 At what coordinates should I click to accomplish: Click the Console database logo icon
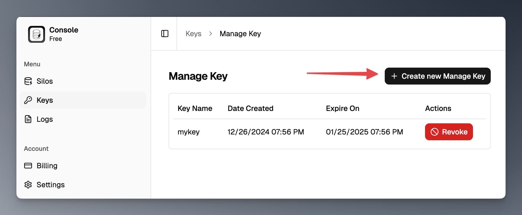tap(37, 34)
